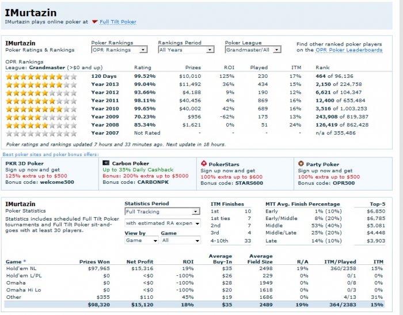Click the IMurtazin page title heading
The width and height of the screenshot is (403, 315).
[31, 13]
